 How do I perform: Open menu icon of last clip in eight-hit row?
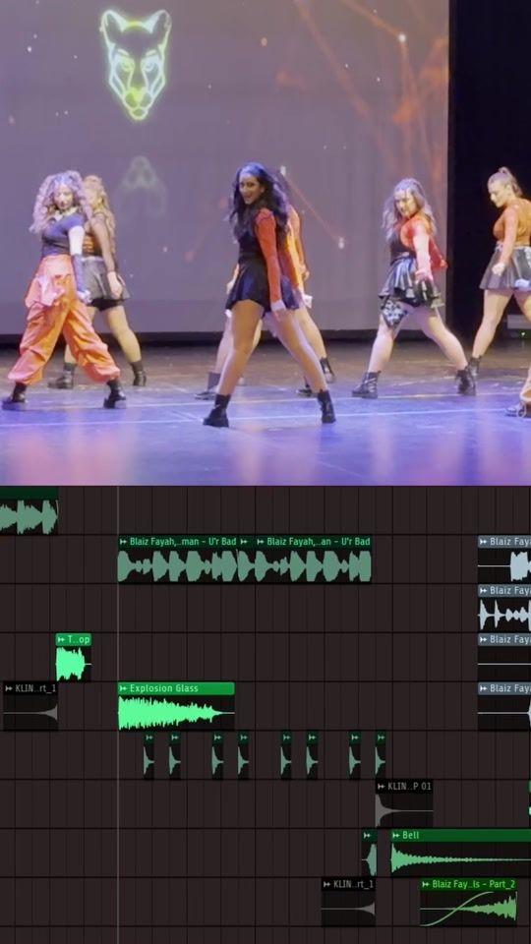pos(381,737)
